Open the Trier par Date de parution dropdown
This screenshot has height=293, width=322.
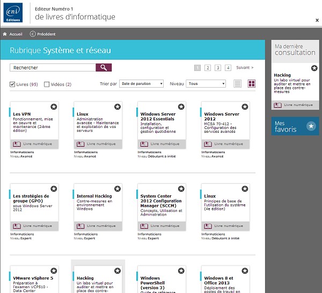point(141,84)
